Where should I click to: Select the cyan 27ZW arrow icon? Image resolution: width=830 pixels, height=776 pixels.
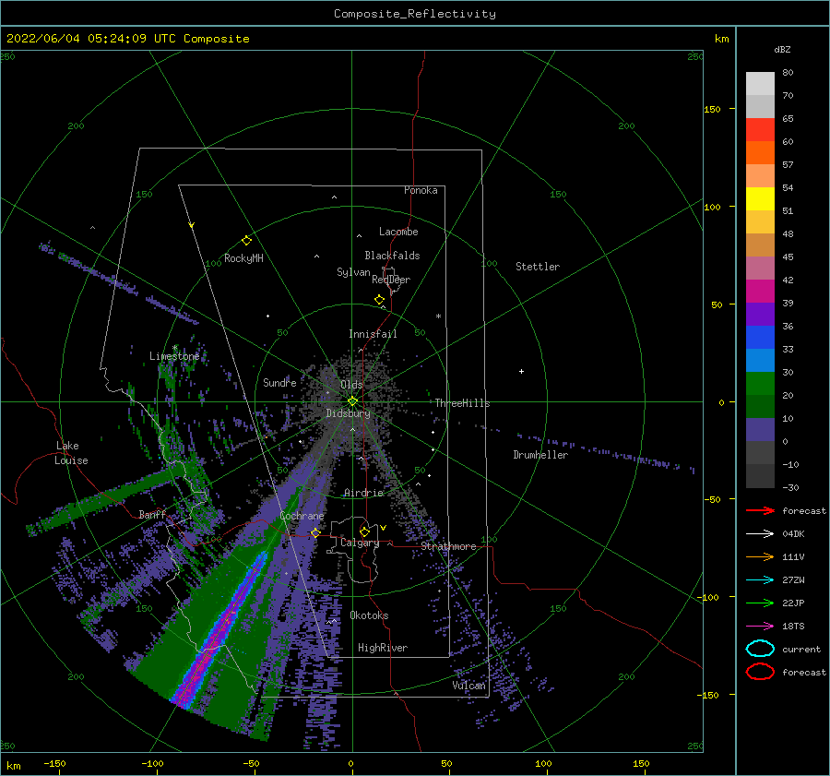[760, 580]
